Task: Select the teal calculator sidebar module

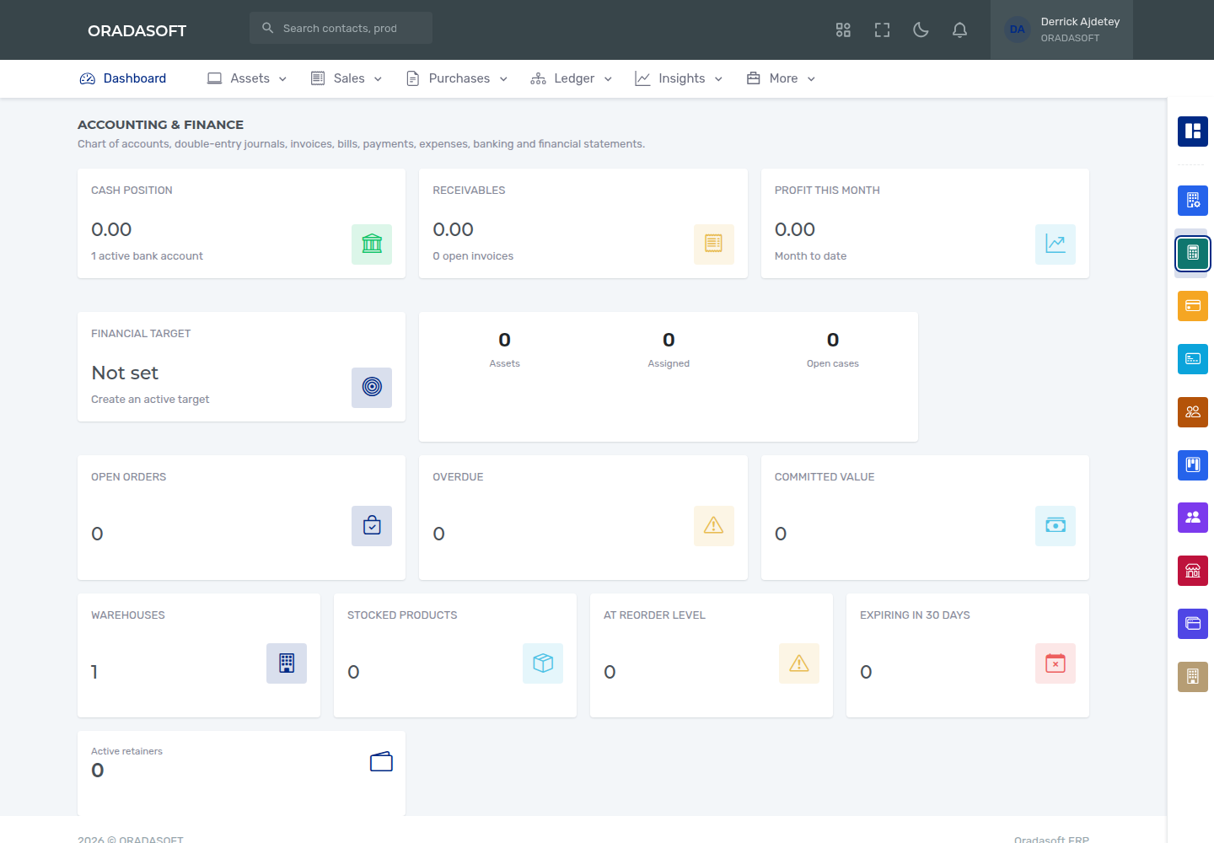Action: coord(1193,253)
